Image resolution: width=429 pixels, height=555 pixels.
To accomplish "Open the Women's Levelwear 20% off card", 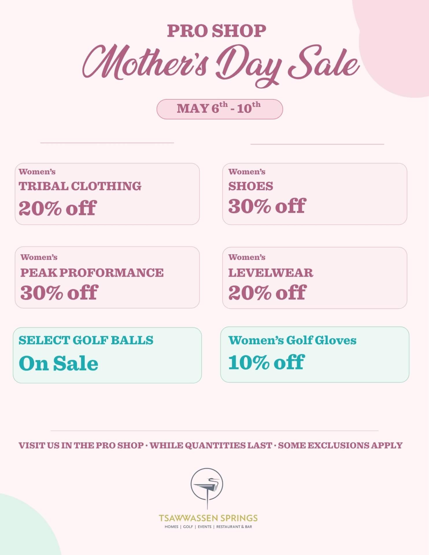I will pyautogui.click(x=315, y=278).
